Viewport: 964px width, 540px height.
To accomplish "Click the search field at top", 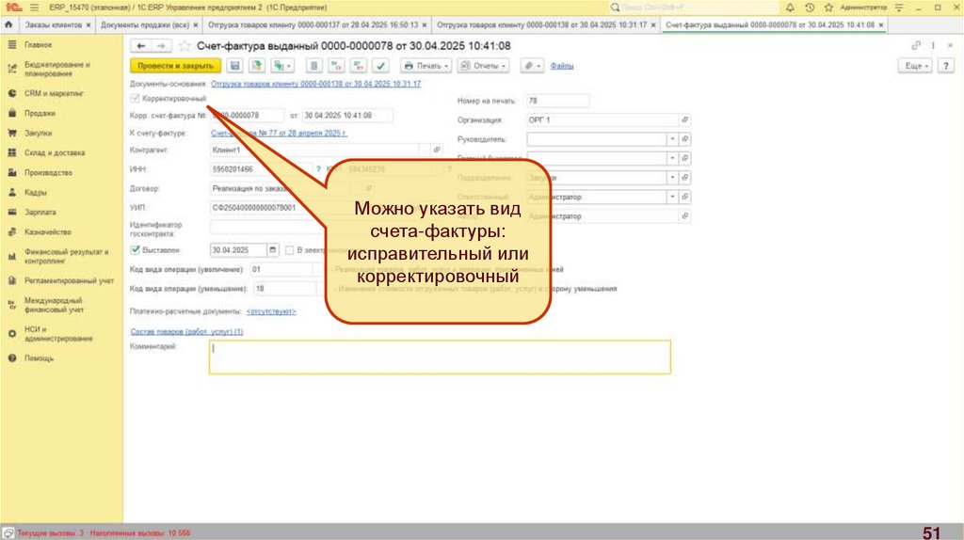I will pyautogui.click(x=692, y=8).
